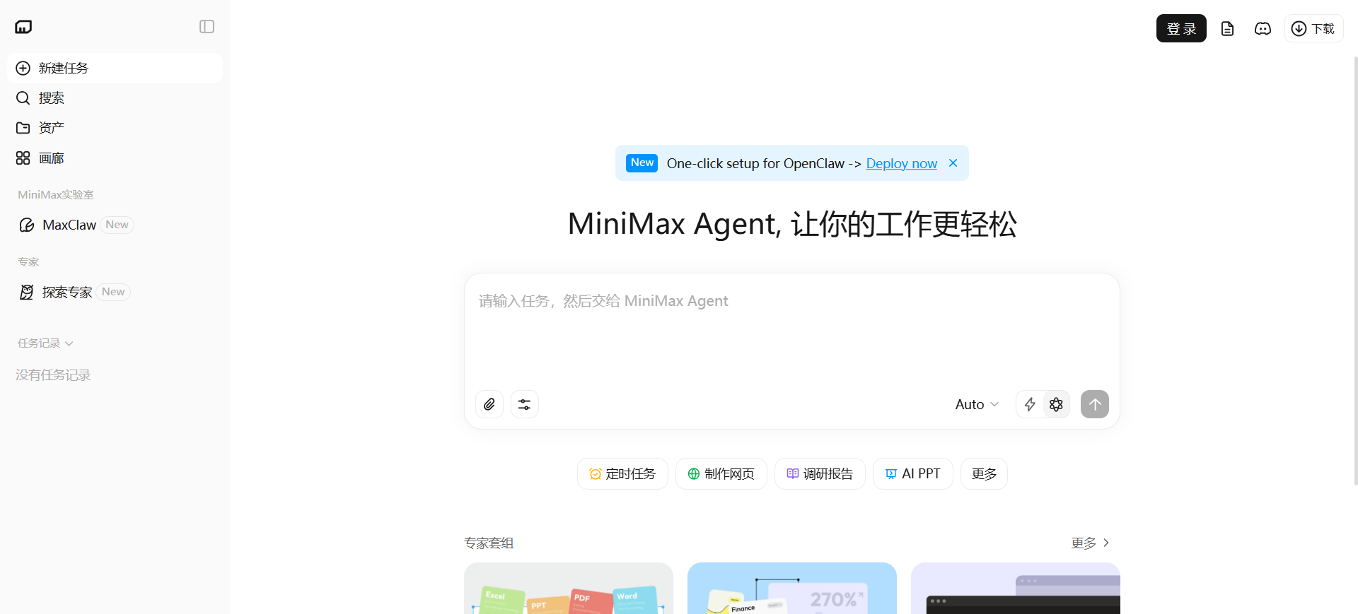Click the MiniMax logo icon
The width and height of the screenshot is (1358, 614).
23,27
